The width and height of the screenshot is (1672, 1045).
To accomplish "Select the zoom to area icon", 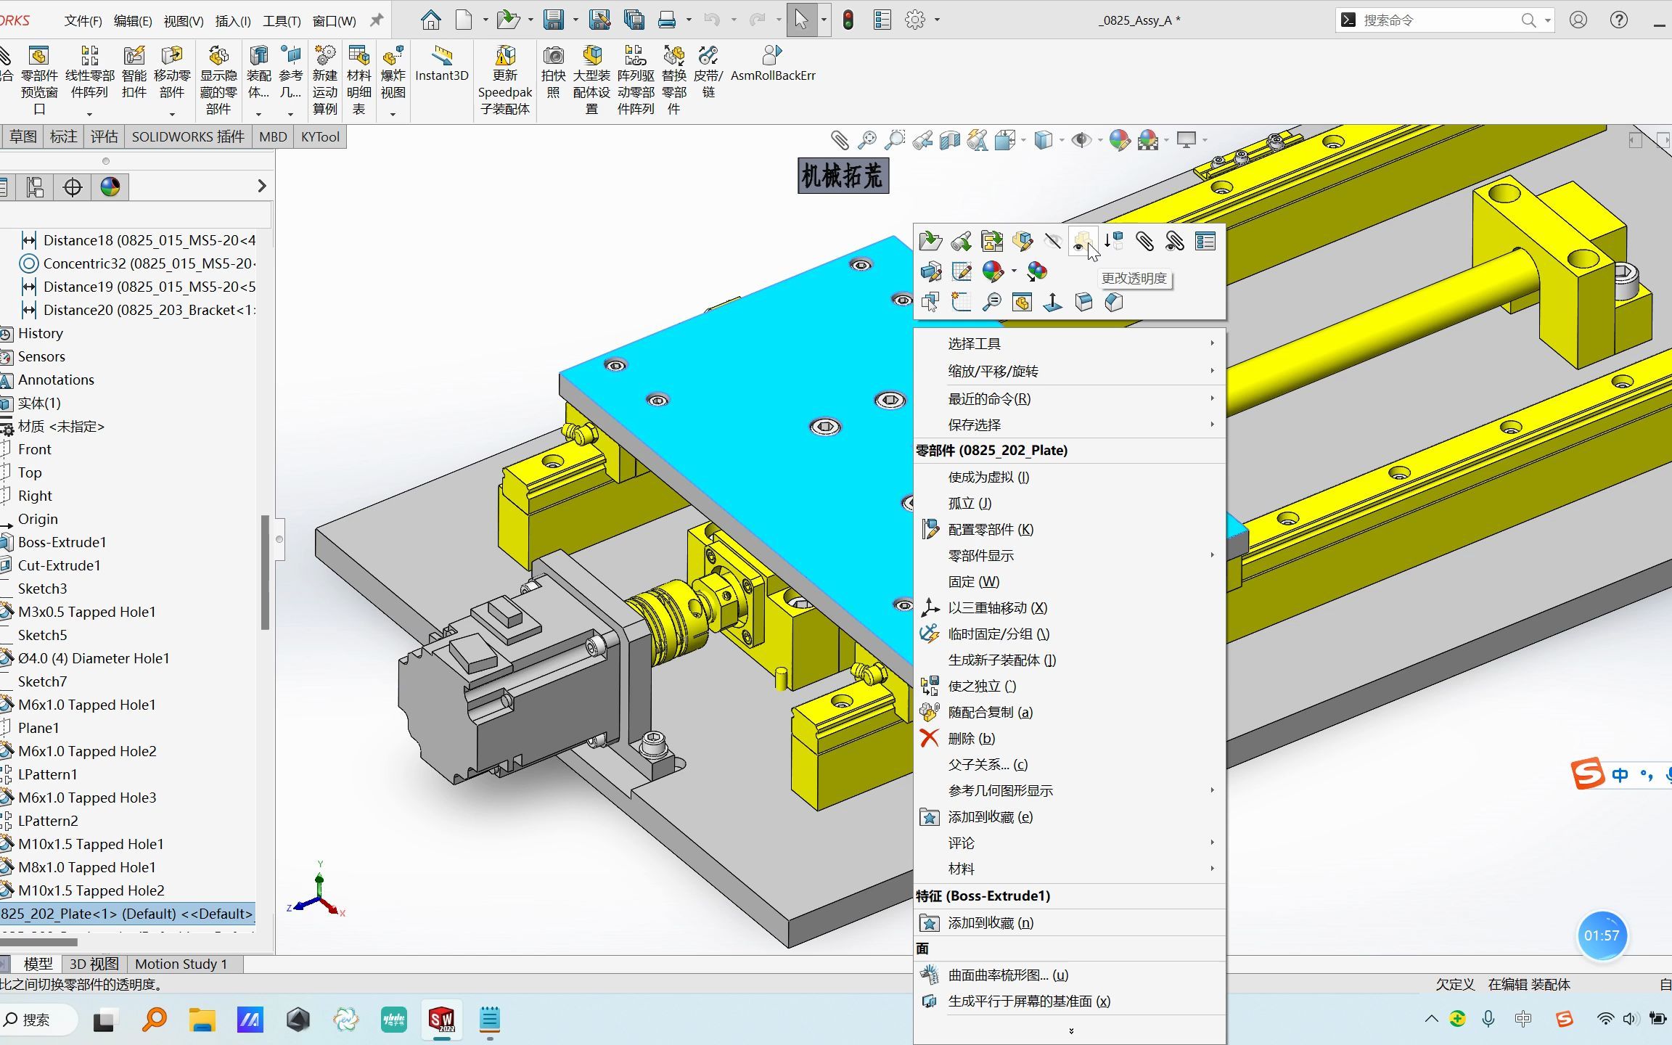I will 895,139.
